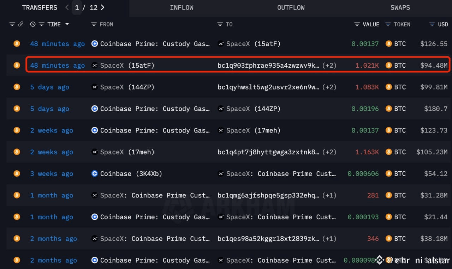The height and width of the screenshot is (269, 452).
Task: Click SpaceX logo in $54.12 row
Action: (x=221, y=173)
